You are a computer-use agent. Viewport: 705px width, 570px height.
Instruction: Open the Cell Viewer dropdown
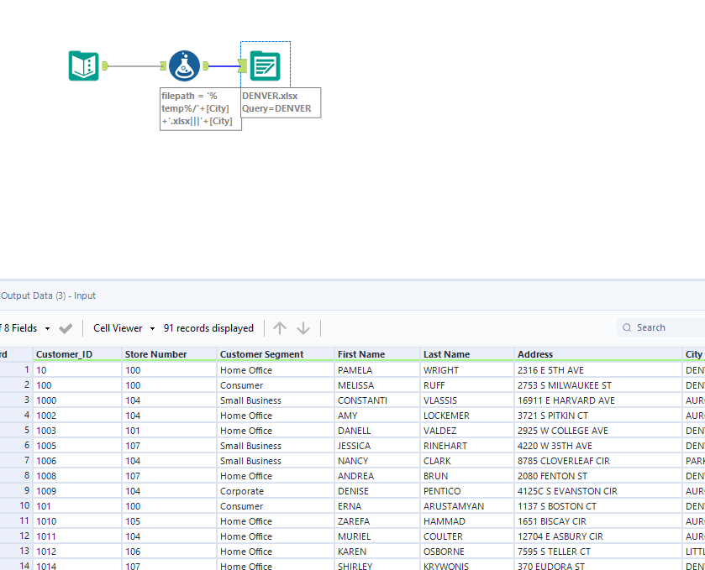(x=152, y=328)
